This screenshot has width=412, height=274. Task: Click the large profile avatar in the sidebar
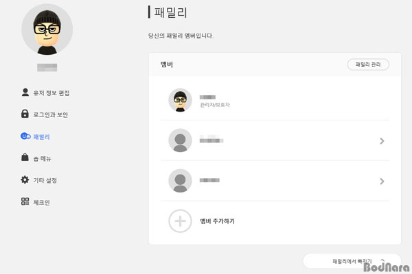(47, 29)
